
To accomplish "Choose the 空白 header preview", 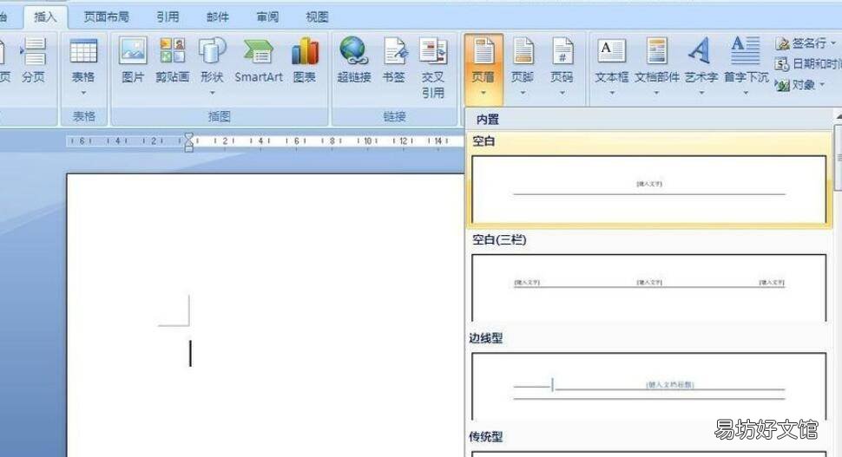I will coord(648,189).
